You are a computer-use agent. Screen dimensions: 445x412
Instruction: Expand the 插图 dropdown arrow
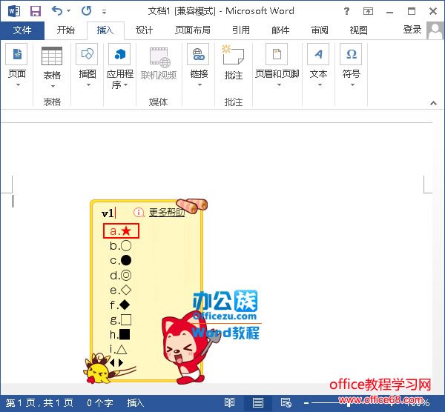click(x=88, y=84)
